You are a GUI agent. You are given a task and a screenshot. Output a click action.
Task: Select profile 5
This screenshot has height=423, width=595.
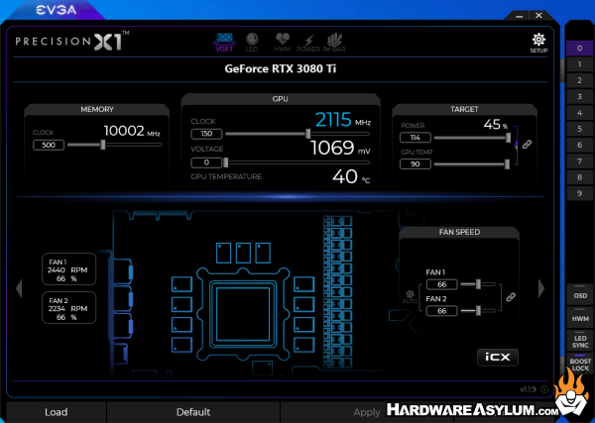pos(579,129)
